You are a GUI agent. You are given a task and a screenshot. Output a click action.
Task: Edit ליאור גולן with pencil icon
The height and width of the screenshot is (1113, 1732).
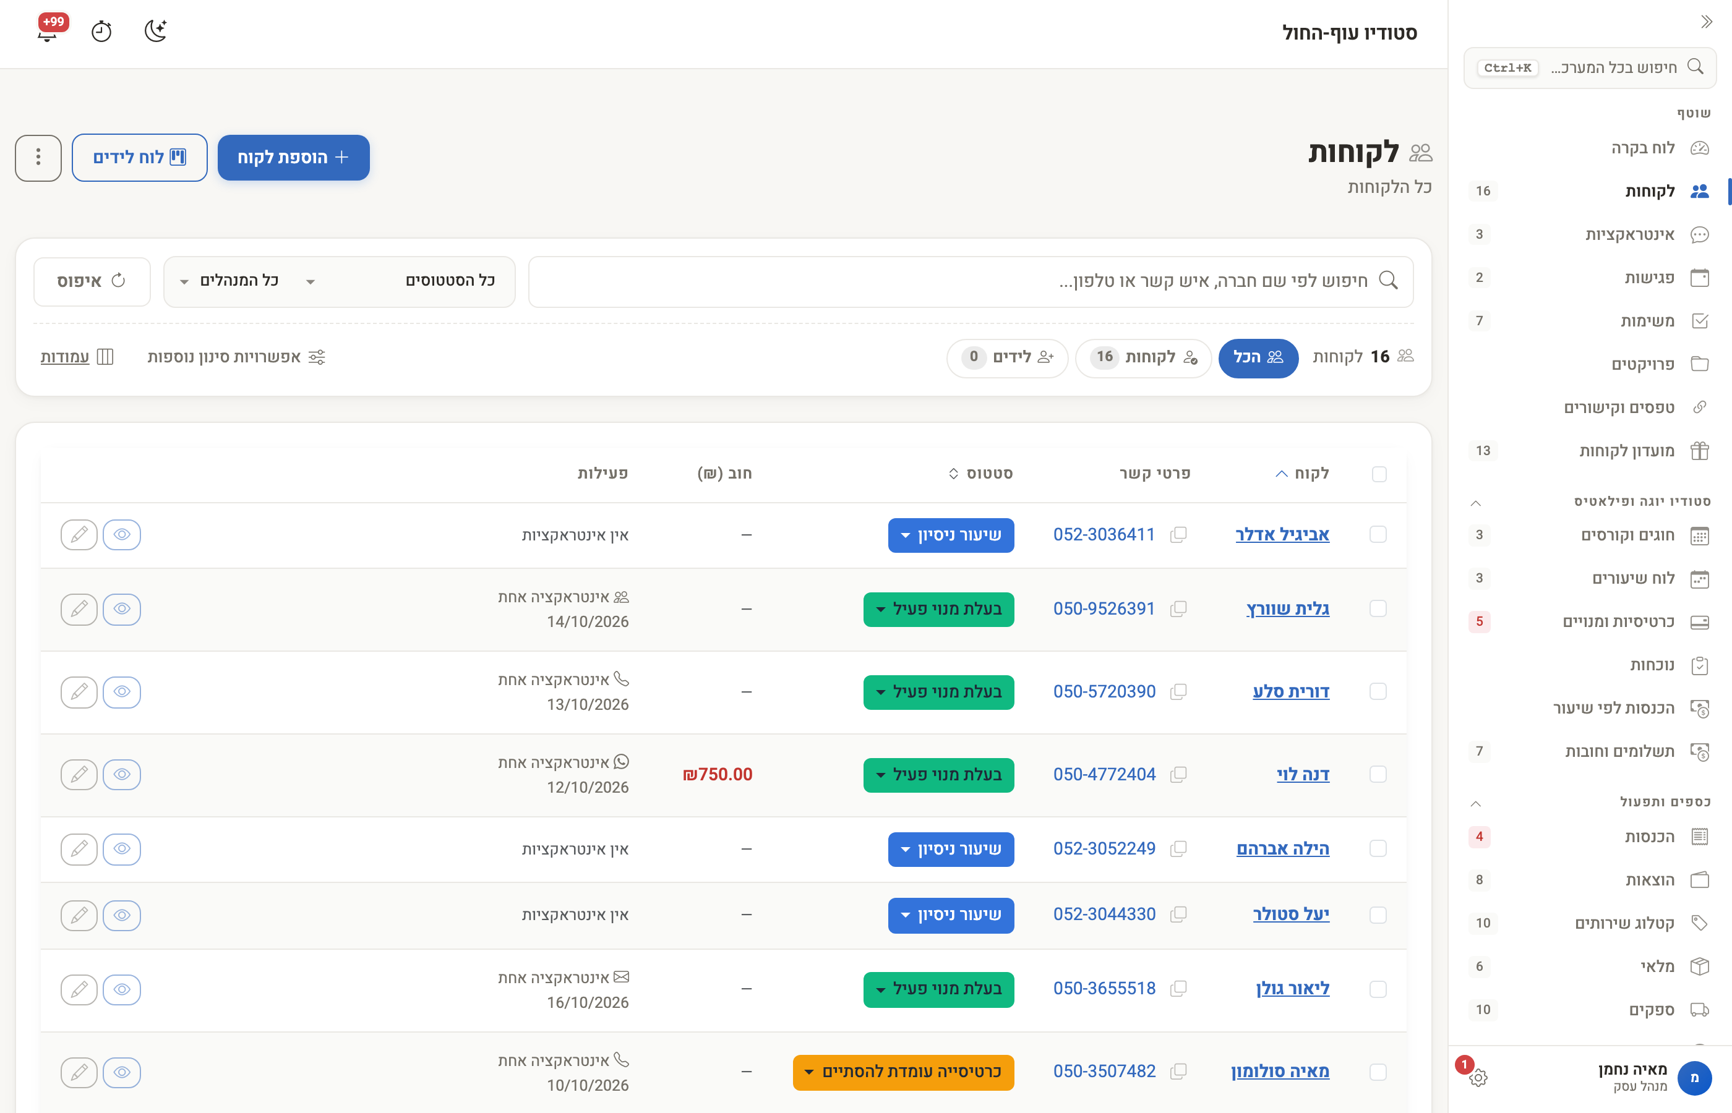coord(79,989)
